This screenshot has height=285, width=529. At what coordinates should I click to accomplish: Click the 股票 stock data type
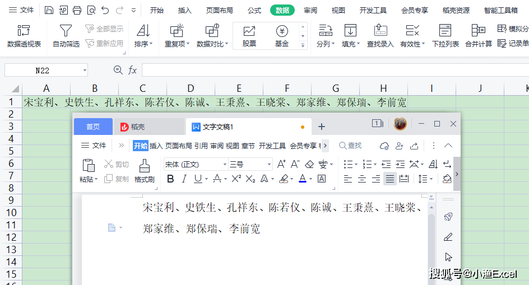point(249,36)
